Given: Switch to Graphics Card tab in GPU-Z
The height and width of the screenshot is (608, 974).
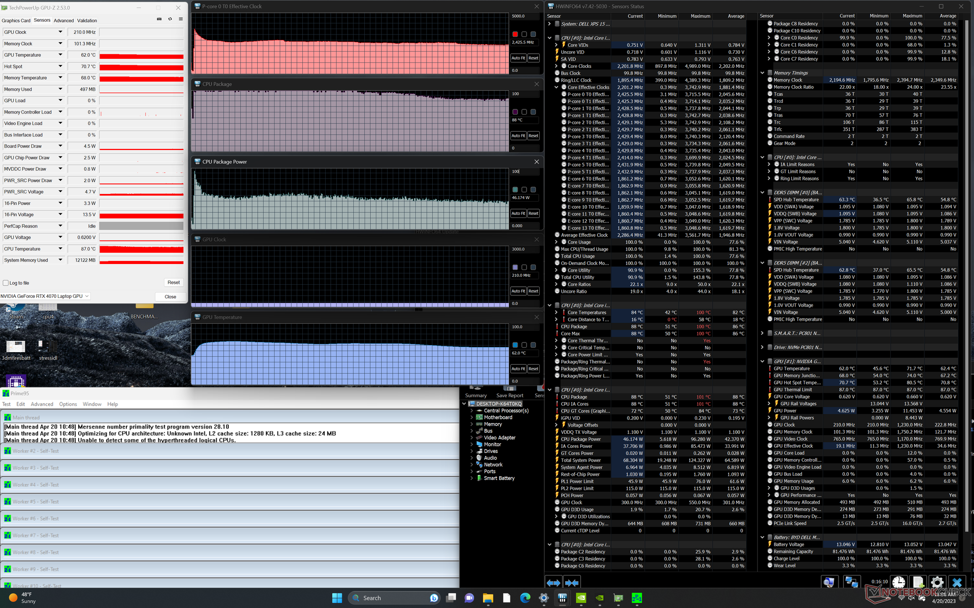Looking at the screenshot, I should (x=16, y=21).
